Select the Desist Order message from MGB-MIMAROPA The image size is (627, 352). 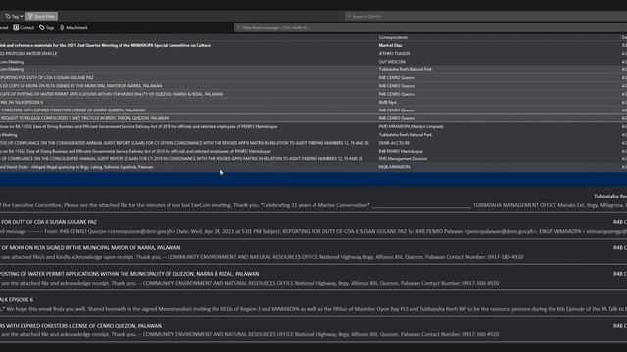[x=313, y=167]
